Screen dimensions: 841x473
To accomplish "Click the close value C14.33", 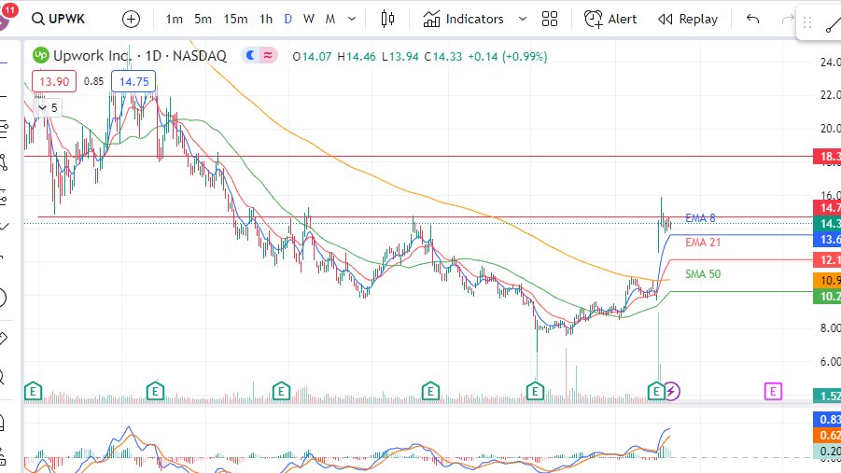I will coord(443,56).
